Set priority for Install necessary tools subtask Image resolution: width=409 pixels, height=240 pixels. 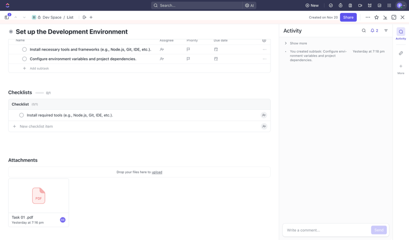188,50
